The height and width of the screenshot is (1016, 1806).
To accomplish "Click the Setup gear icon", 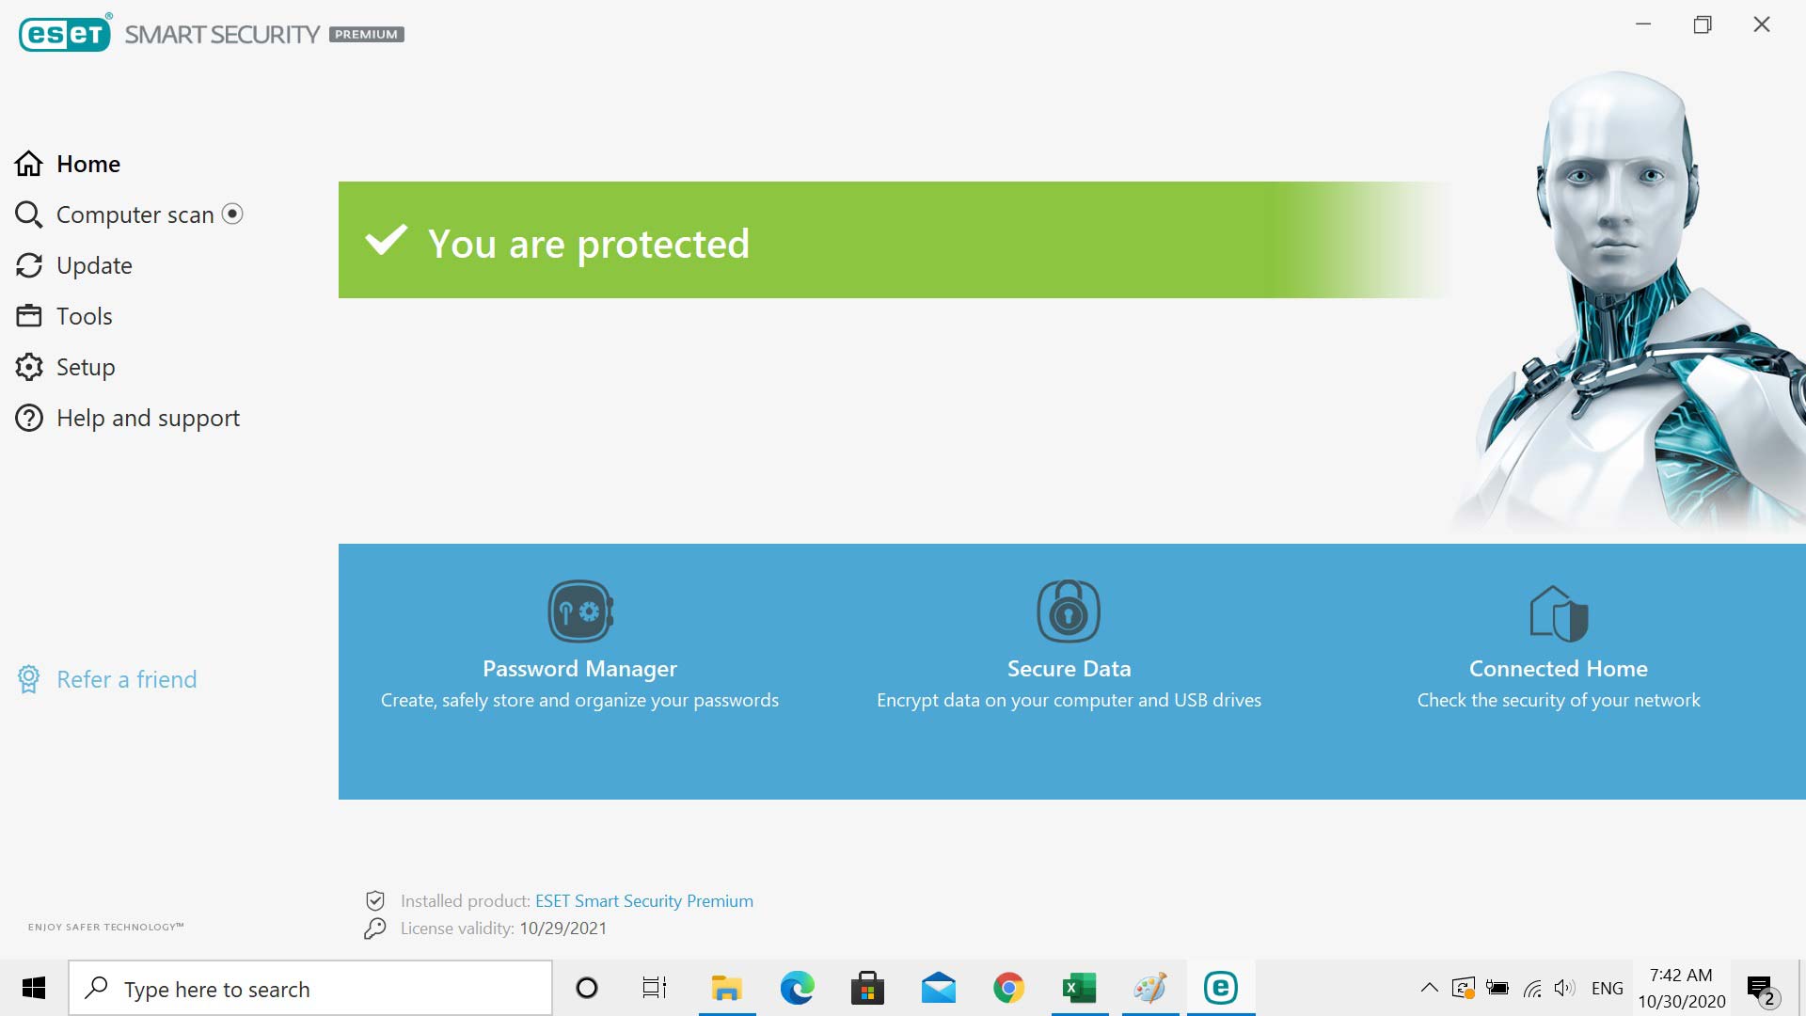I will point(28,367).
